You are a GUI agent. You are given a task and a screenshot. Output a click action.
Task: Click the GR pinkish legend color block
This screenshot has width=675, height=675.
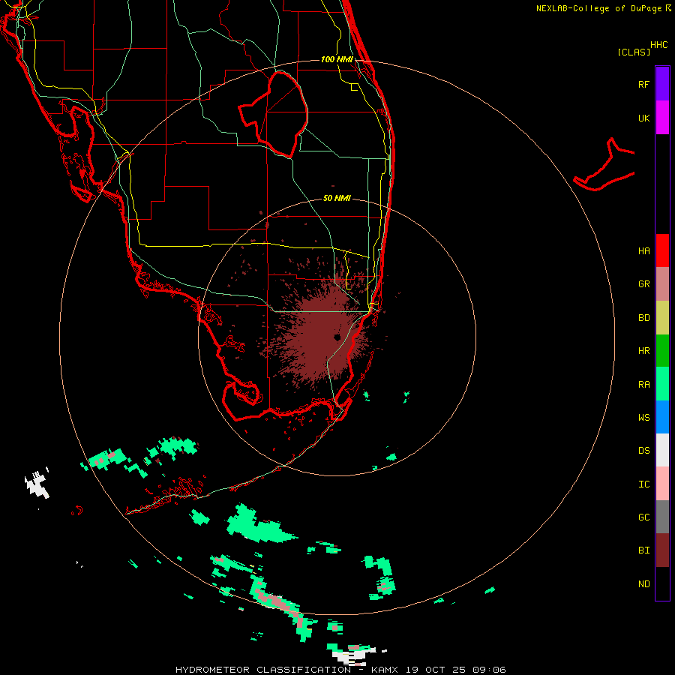click(x=662, y=284)
